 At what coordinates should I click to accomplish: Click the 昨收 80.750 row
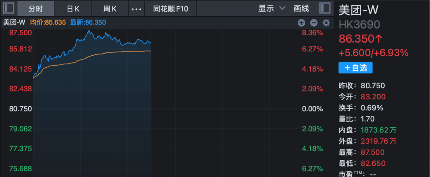click(x=362, y=86)
